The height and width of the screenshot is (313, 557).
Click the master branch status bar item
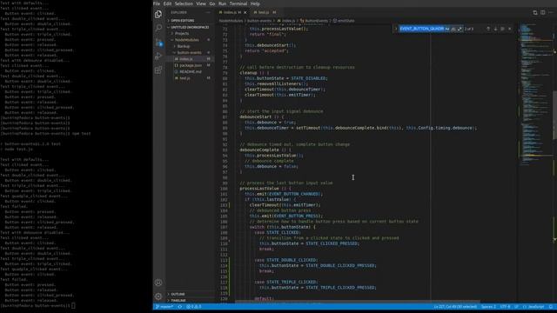(x=164, y=307)
